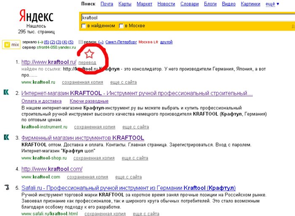295x216 pixels.
Task: Open the Видео tab
Action: click(x=228, y=4)
